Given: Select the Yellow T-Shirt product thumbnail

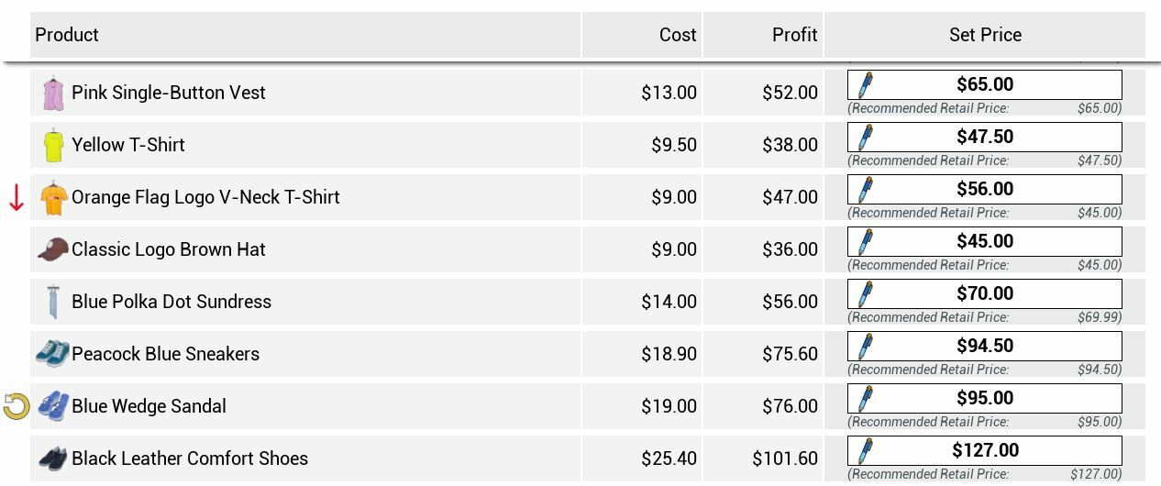Looking at the screenshot, I should pos(53,146).
